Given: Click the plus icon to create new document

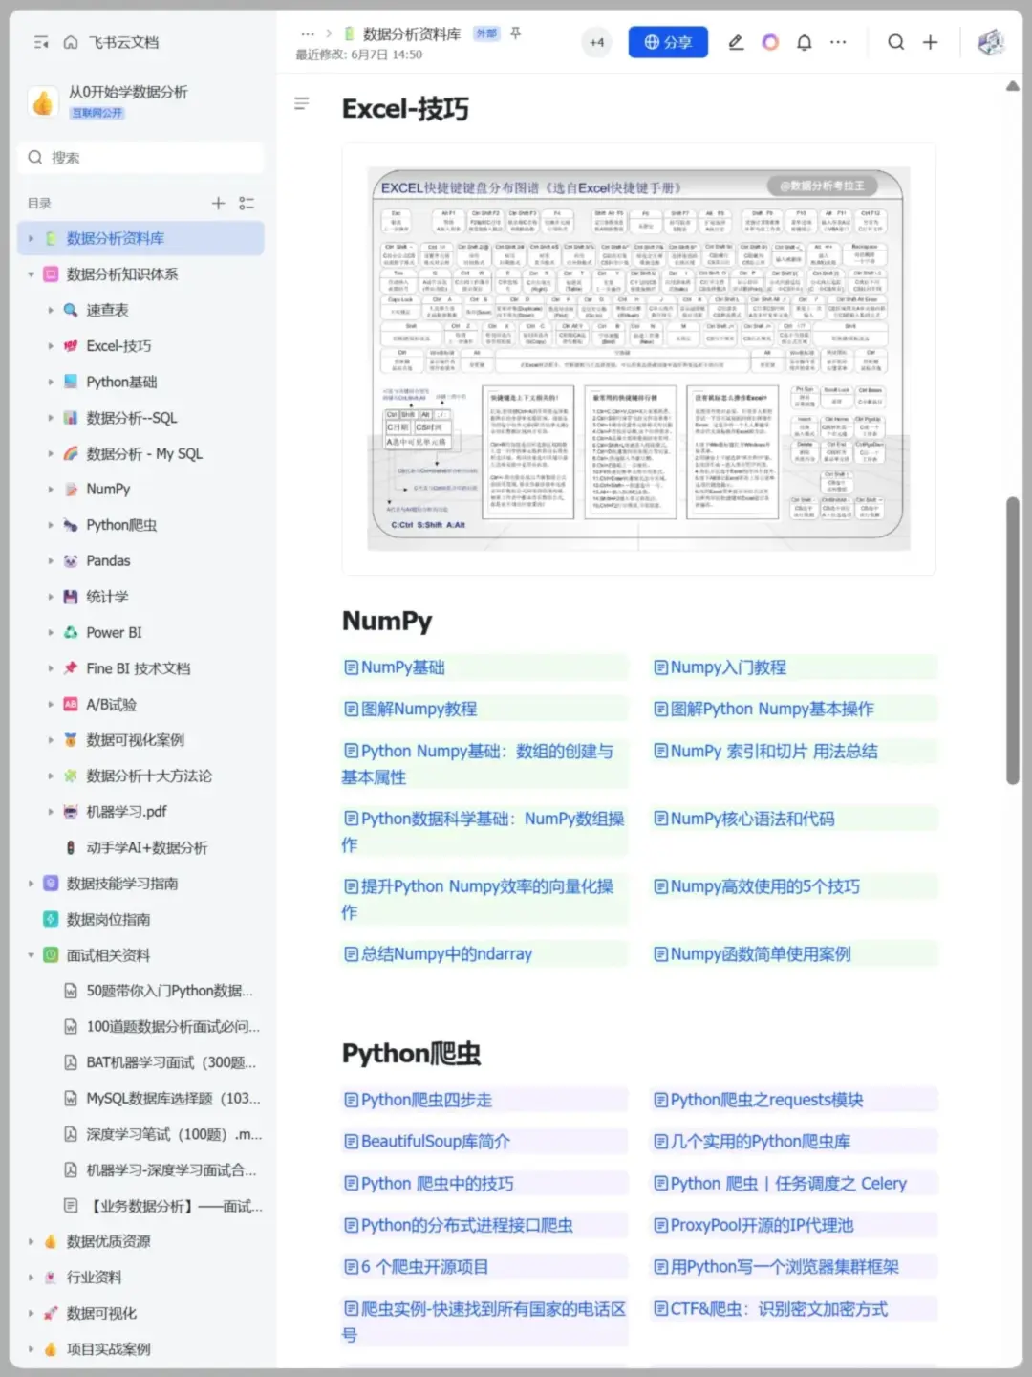Looking at the screenshot, I should tap(930, 42).
